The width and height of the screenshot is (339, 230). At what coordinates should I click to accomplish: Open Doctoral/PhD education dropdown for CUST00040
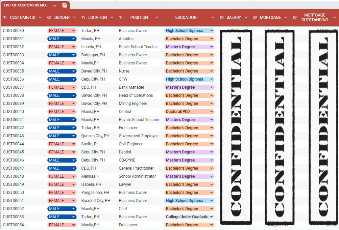[x=189, y=112]
